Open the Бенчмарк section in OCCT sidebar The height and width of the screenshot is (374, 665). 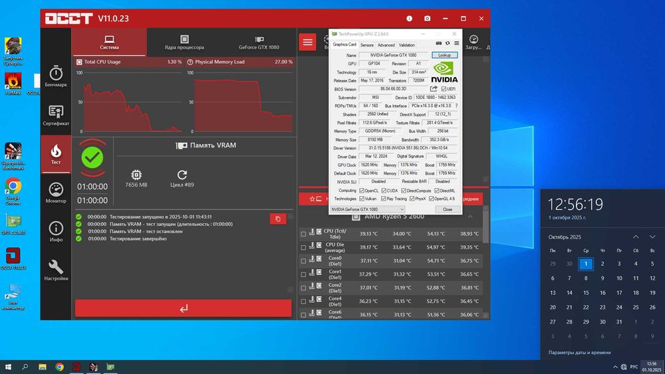pos(56,76)
